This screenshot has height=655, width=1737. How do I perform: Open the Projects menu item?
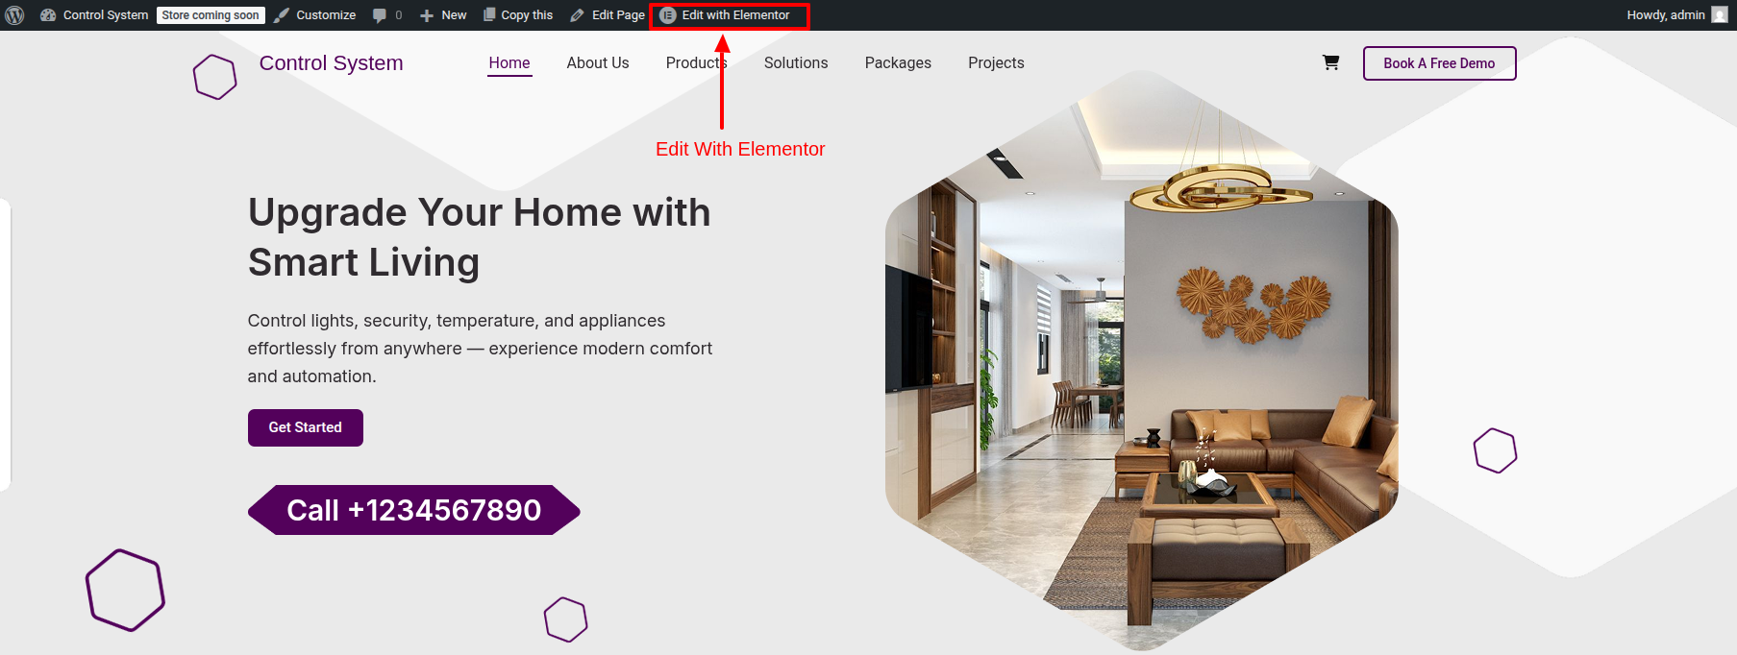[x=996, y=63]
